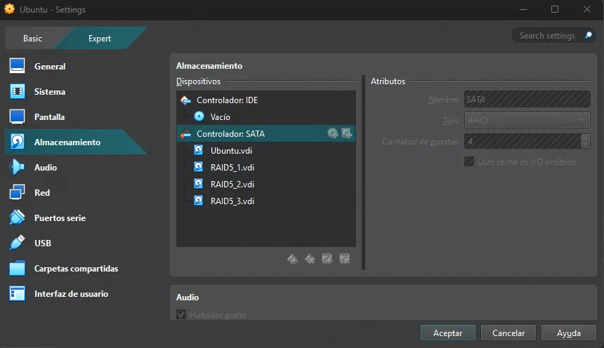This screenshot has width=604, height=348.
Task: Toggle Usar cache de I/O anfitrión checkbox
Action: coord(469,161)
